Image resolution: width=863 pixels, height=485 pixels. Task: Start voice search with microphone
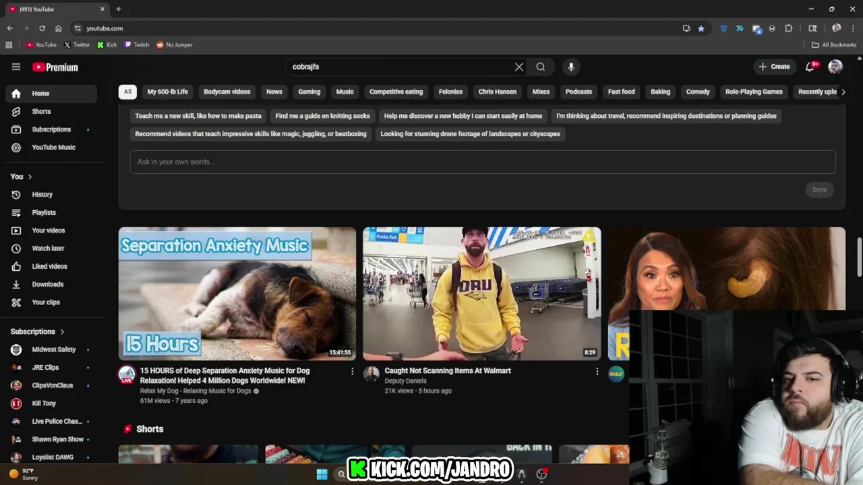[571, 67]
